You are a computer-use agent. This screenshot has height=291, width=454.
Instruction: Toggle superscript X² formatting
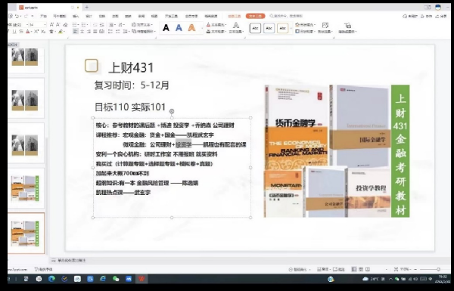click(x=36, y=32)
